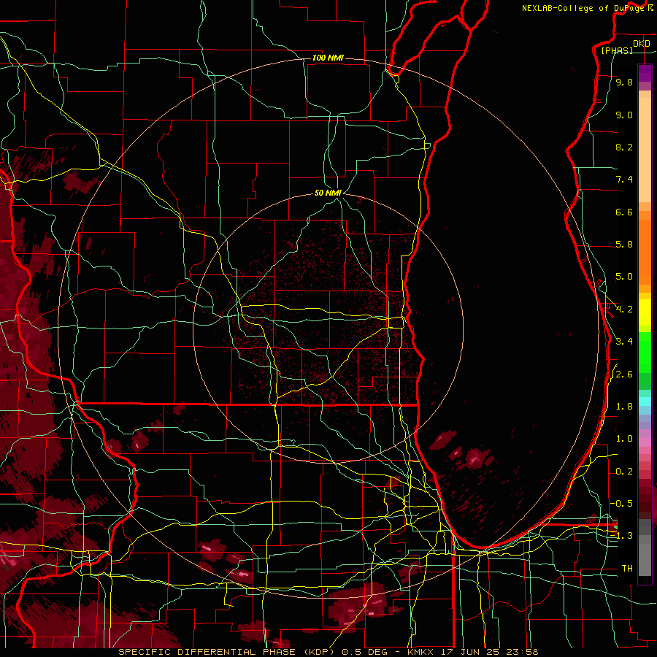Click the 1.0 scale label
Viewport: 657px width, 657px height.
624,439
